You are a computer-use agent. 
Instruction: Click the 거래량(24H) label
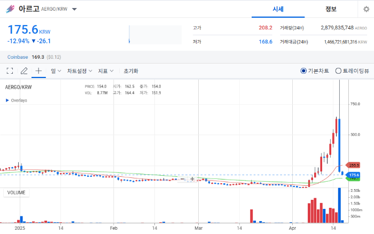[x=292, y=28]
